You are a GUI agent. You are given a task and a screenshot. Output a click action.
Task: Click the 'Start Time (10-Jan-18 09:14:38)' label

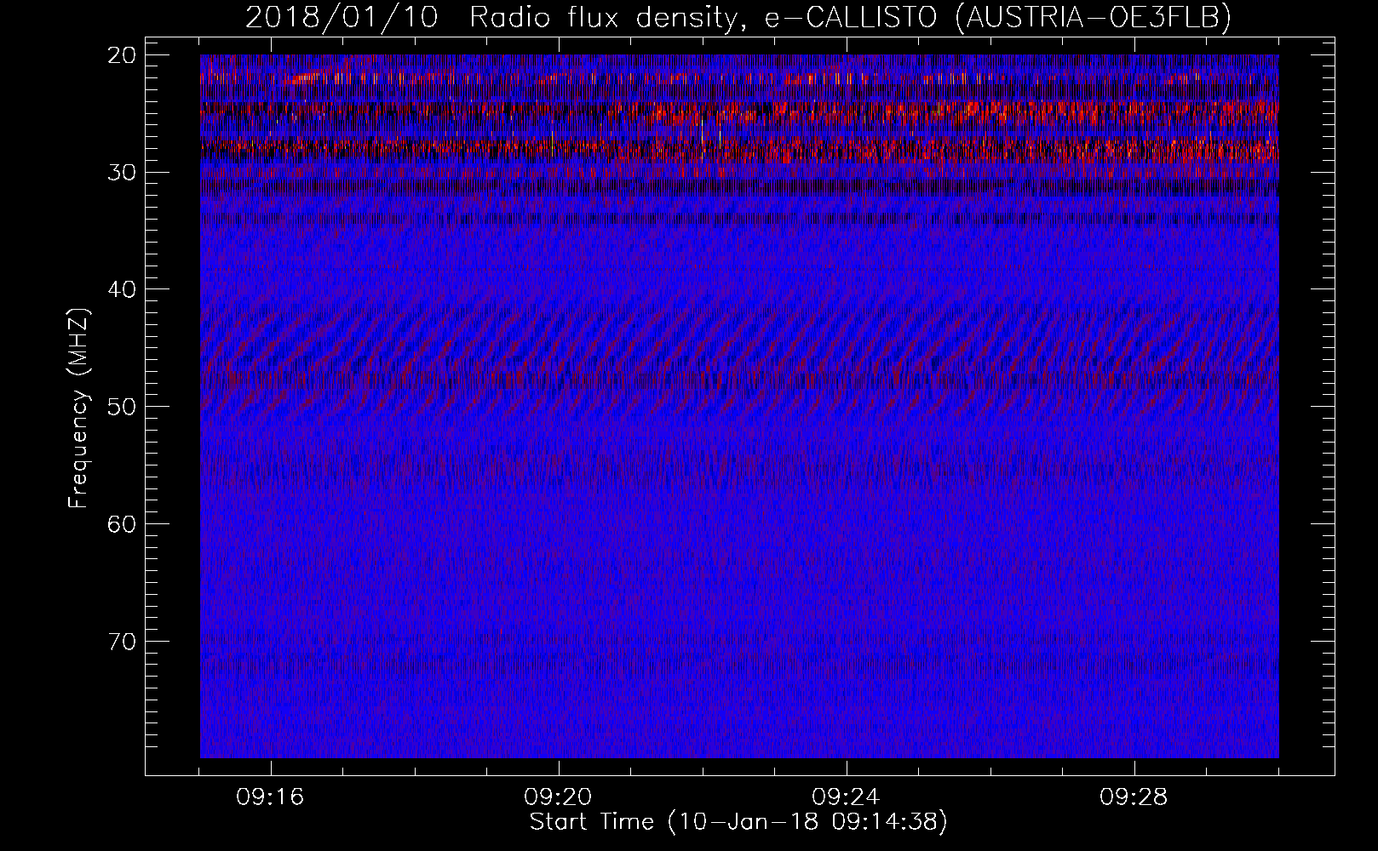738,822
